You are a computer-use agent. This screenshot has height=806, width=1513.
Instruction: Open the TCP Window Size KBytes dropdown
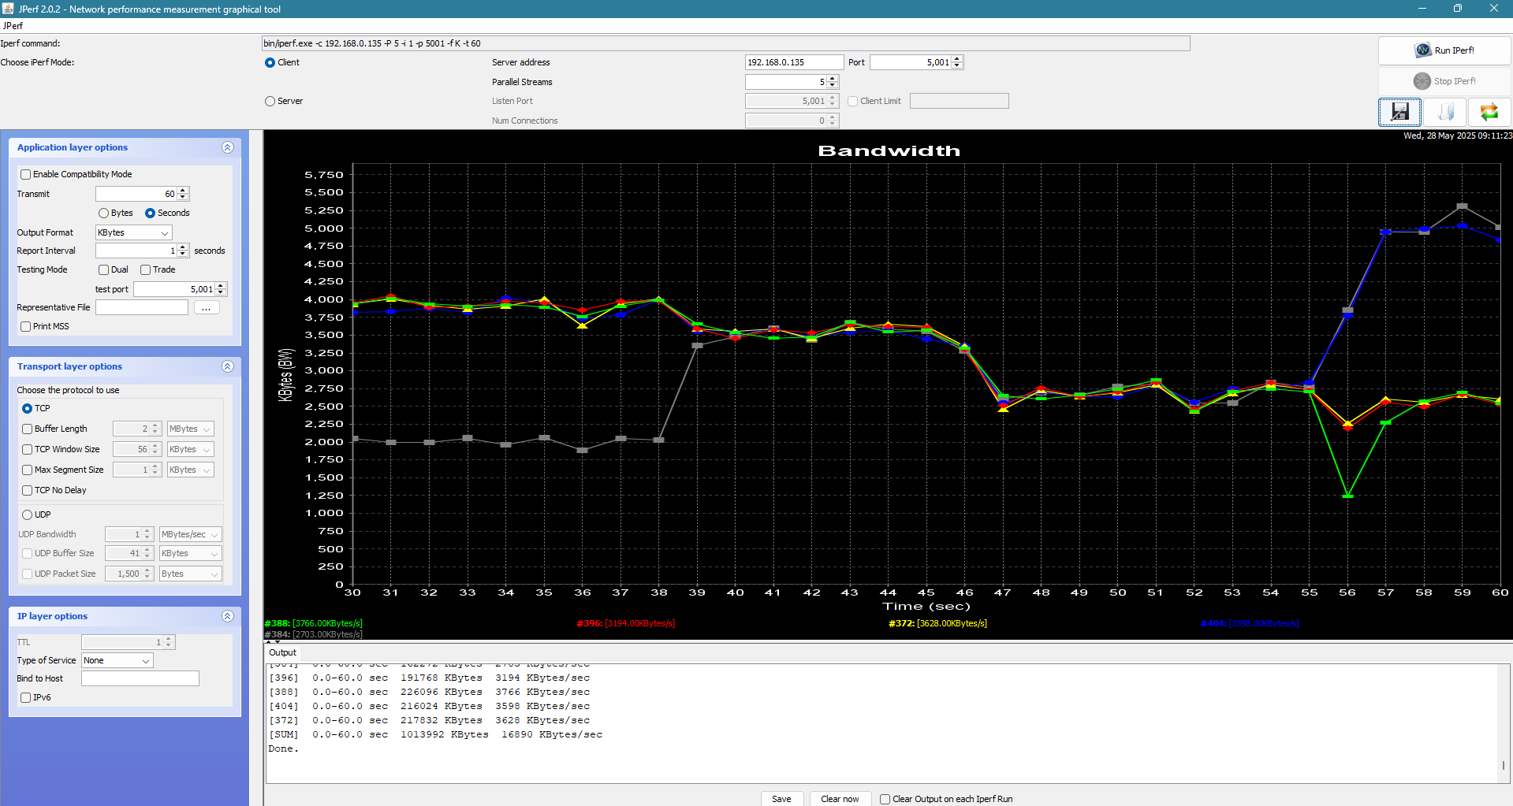point(190,449)
